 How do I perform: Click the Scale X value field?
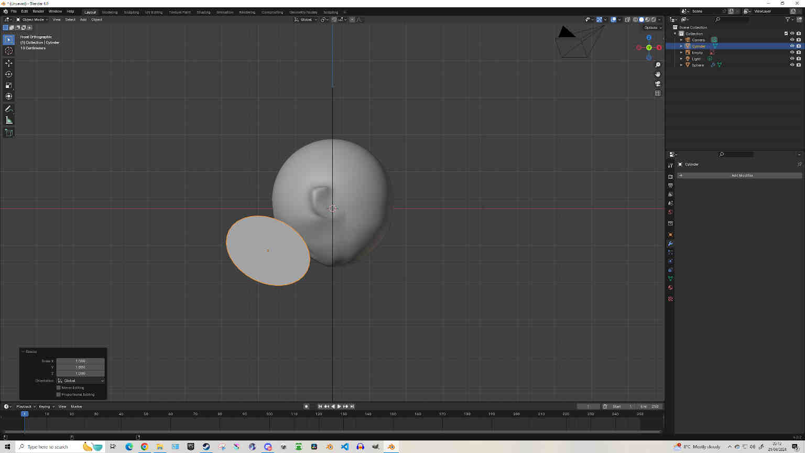(81, 361)
